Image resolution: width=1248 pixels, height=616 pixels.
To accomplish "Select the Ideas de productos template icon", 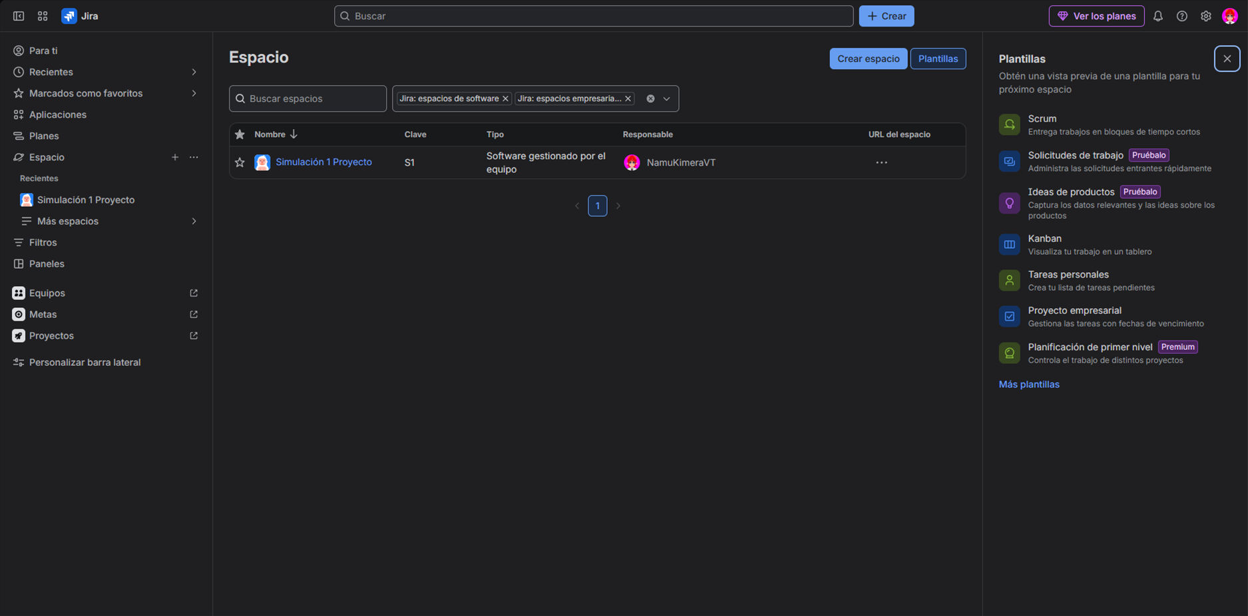I will point(1010,203).
